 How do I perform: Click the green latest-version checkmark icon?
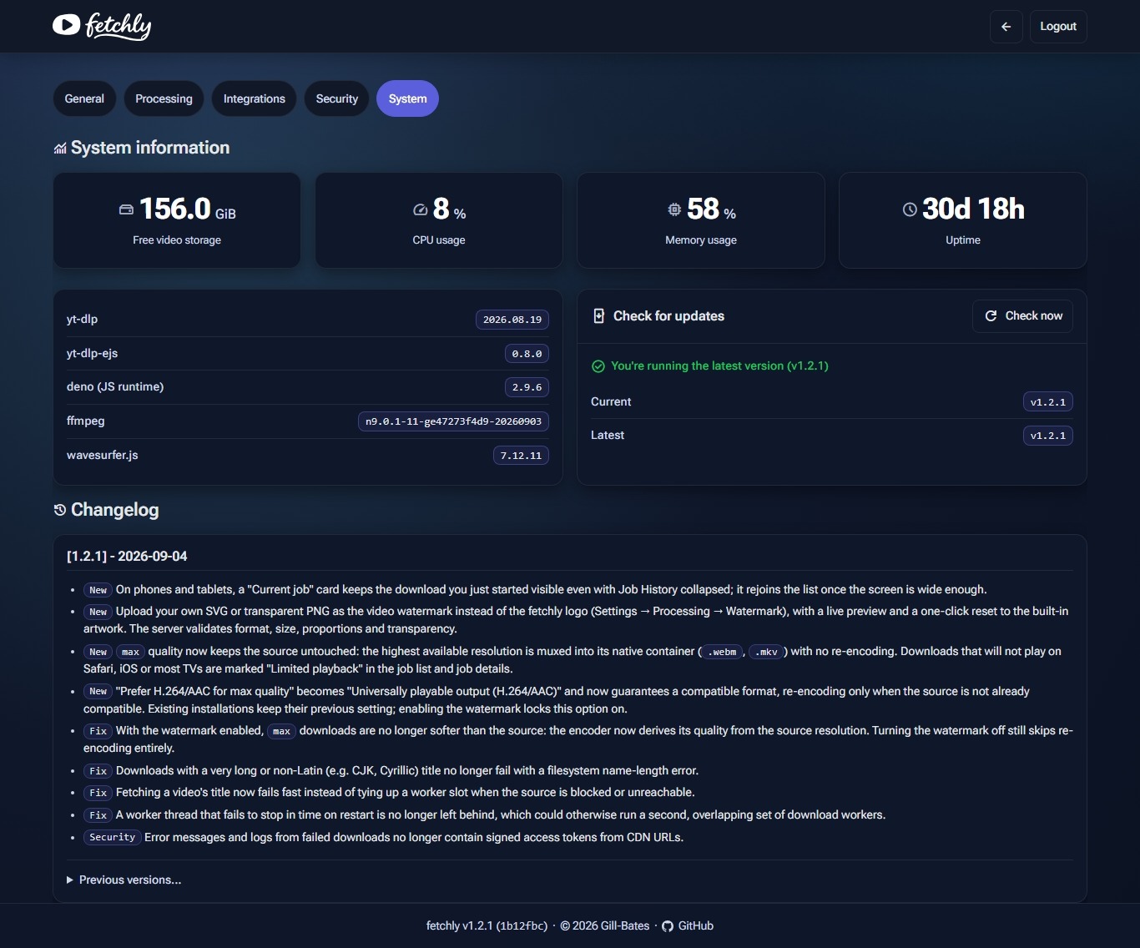tap(598, 366)
